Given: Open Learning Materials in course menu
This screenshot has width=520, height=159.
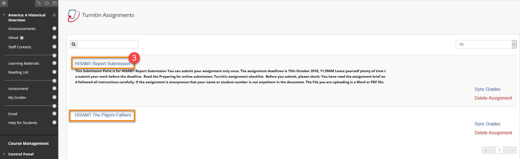Looking at the screenshot, I should 24,63.
